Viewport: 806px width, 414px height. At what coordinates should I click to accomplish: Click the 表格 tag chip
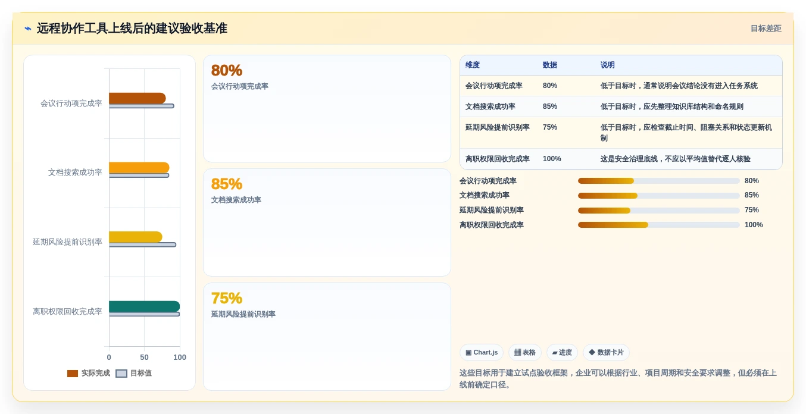click(525, 353)
